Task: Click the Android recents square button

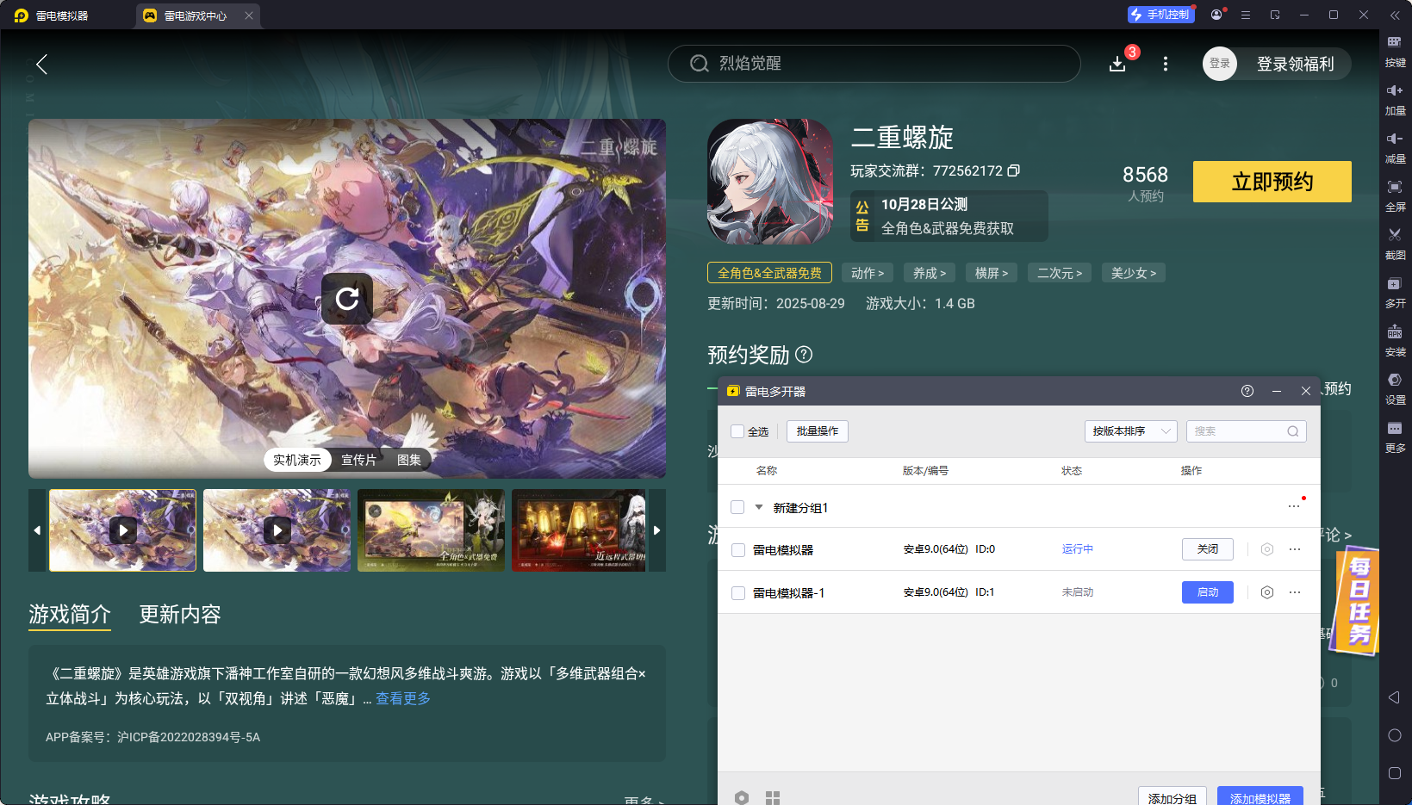Action: click(x=1395, y=773)
